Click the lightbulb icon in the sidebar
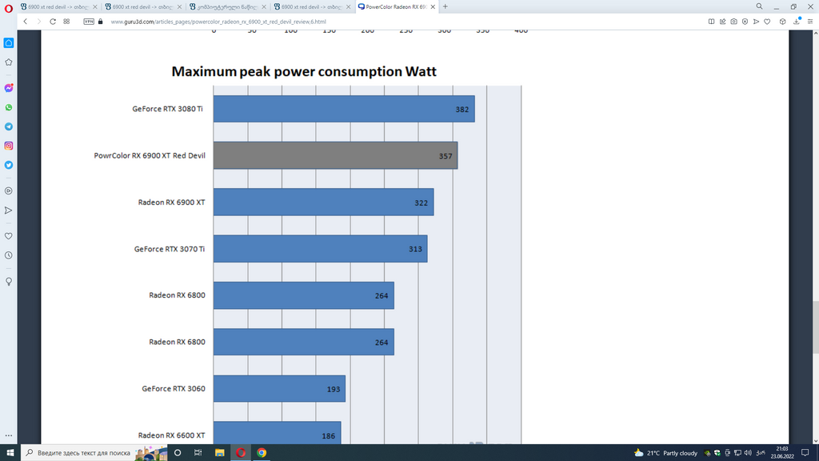This screenshot has height=461, width=819. 9,282
